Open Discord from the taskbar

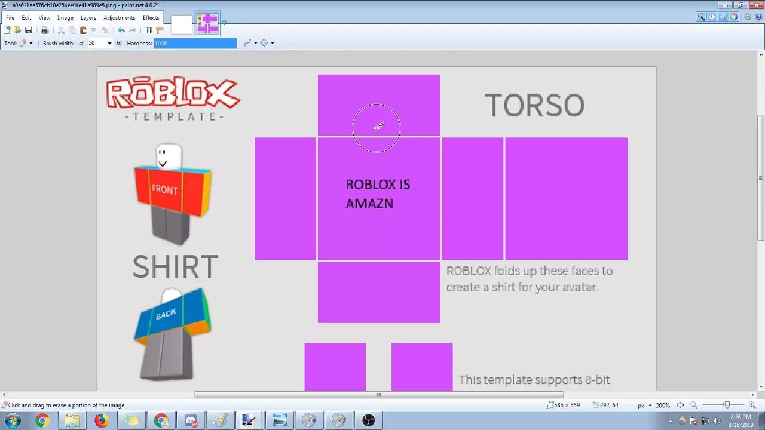click(x=191, y=421)
